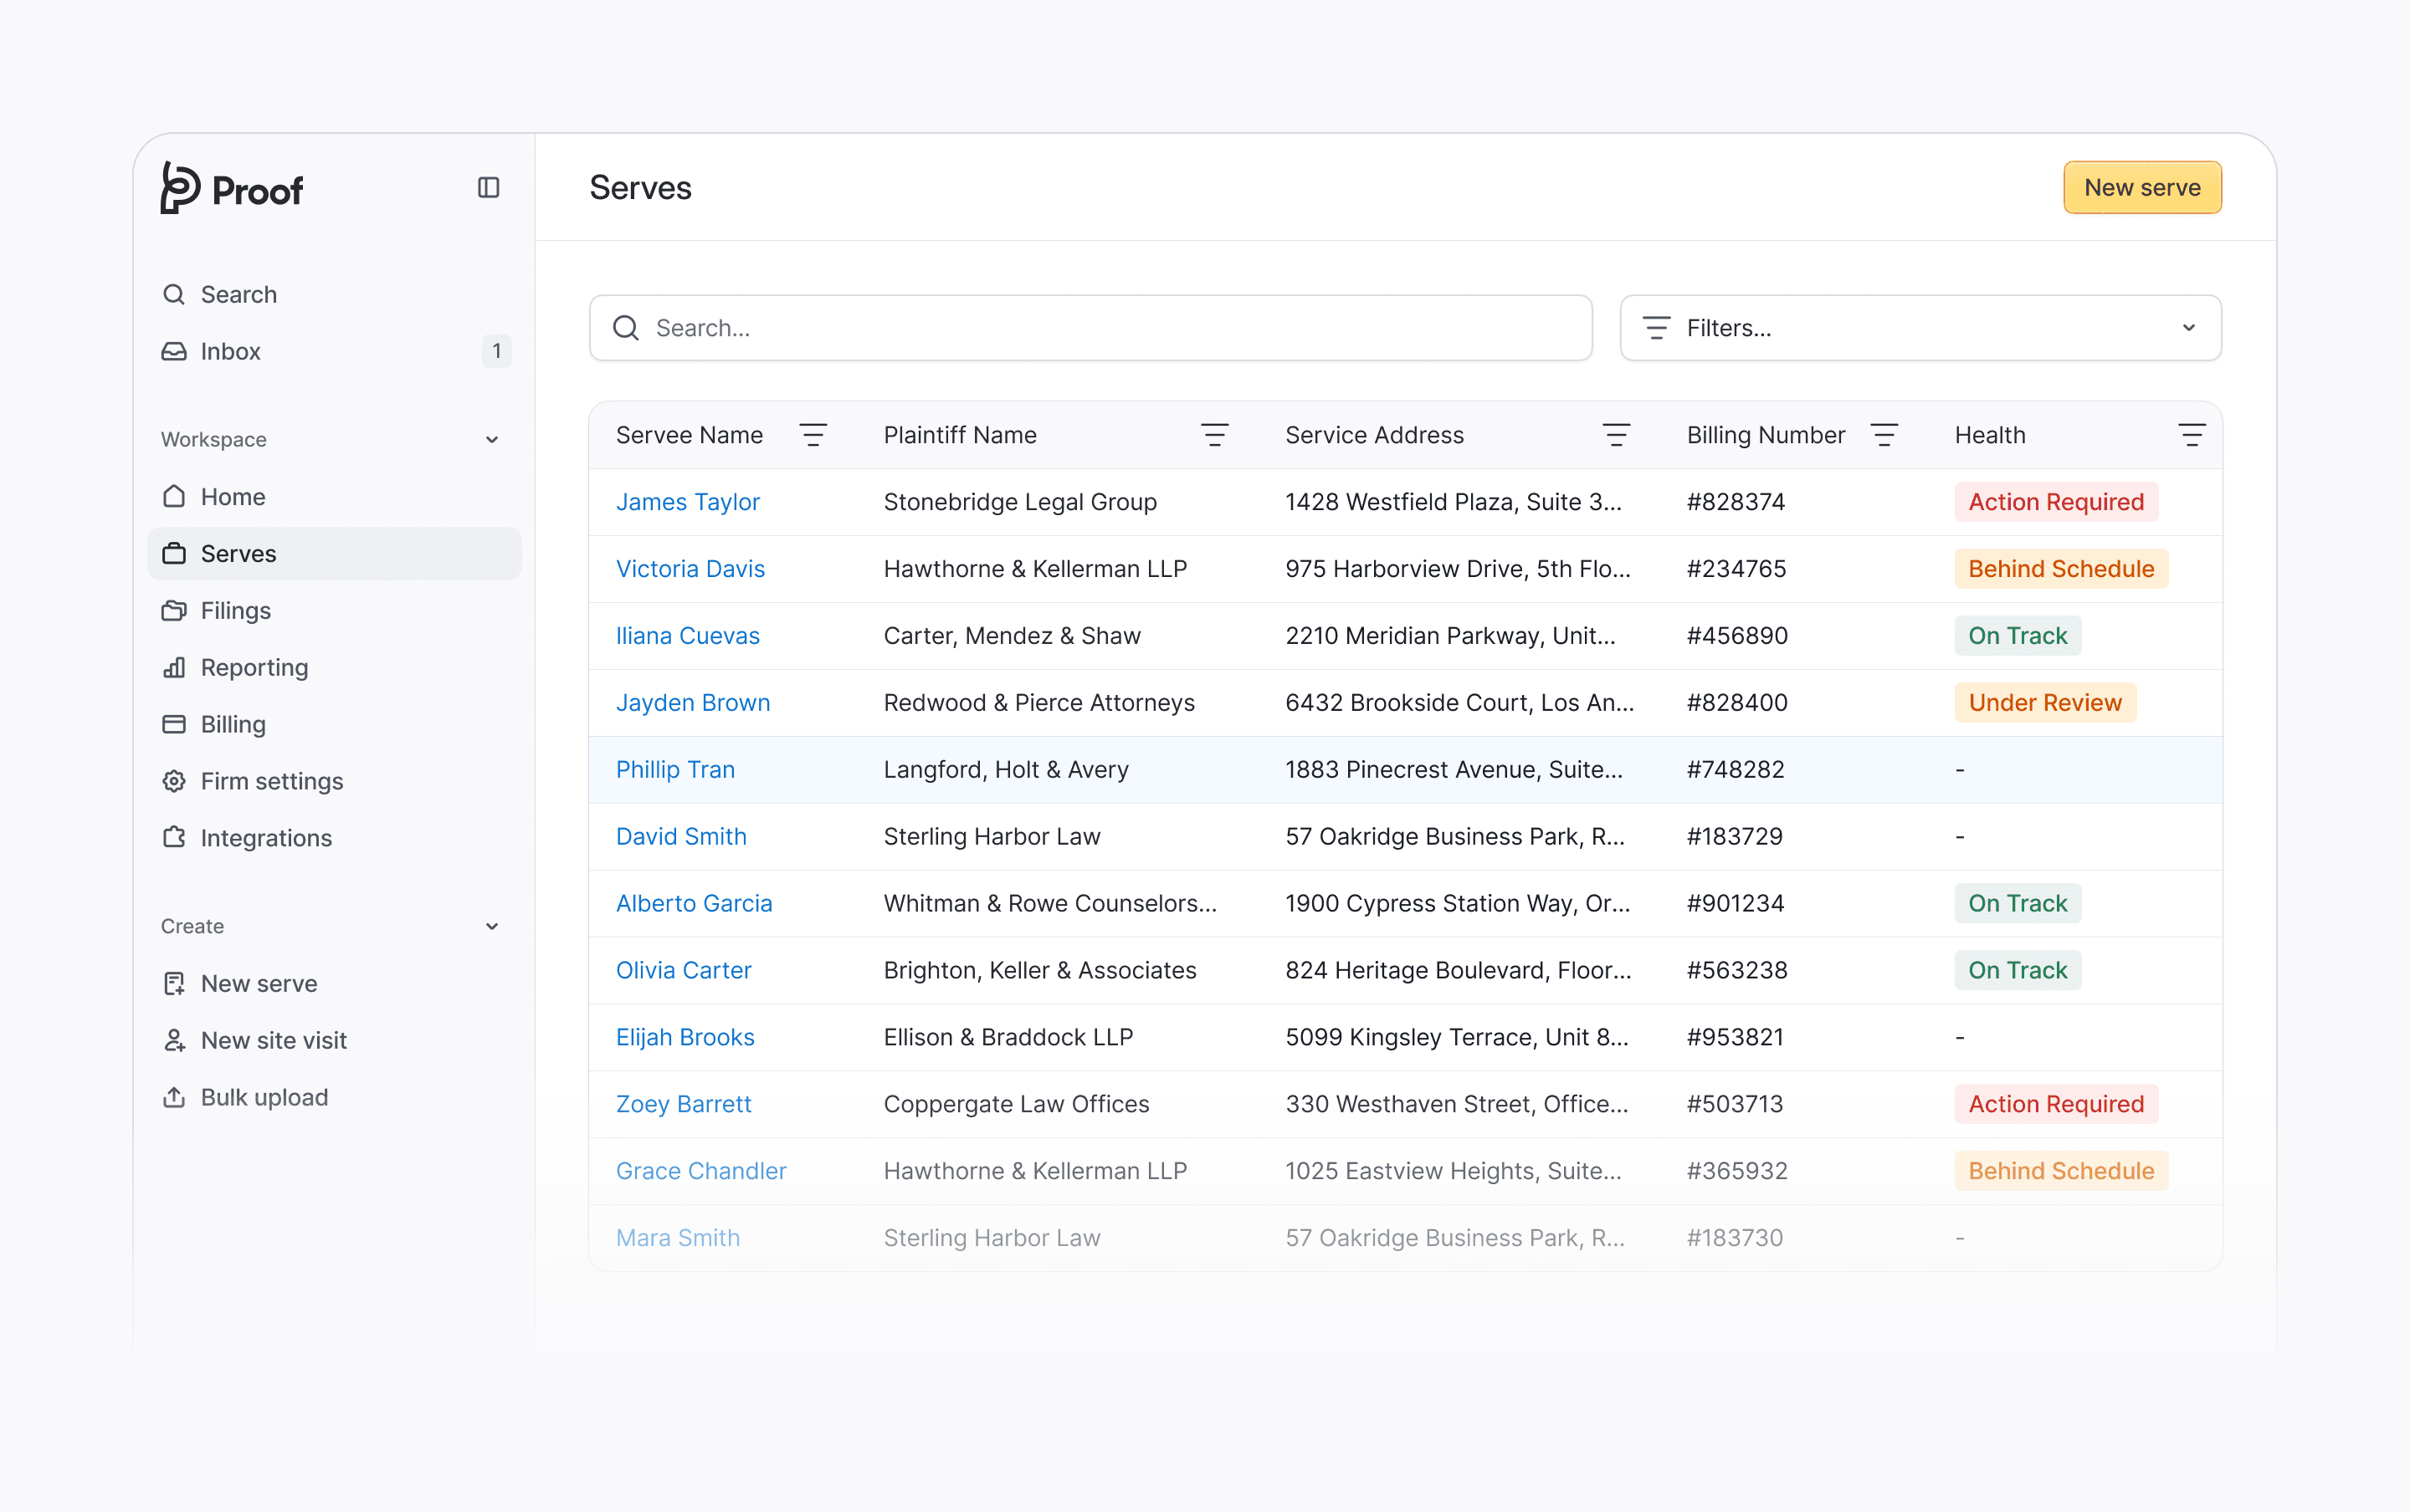2410x1512 pixels.
Task: Open the Filters dropdown
Action: point(1920,328)
